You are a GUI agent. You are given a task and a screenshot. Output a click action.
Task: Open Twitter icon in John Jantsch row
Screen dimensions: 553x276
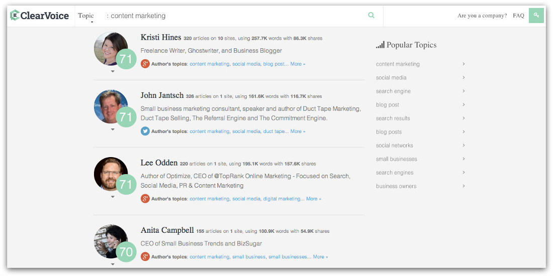(145, 131)
